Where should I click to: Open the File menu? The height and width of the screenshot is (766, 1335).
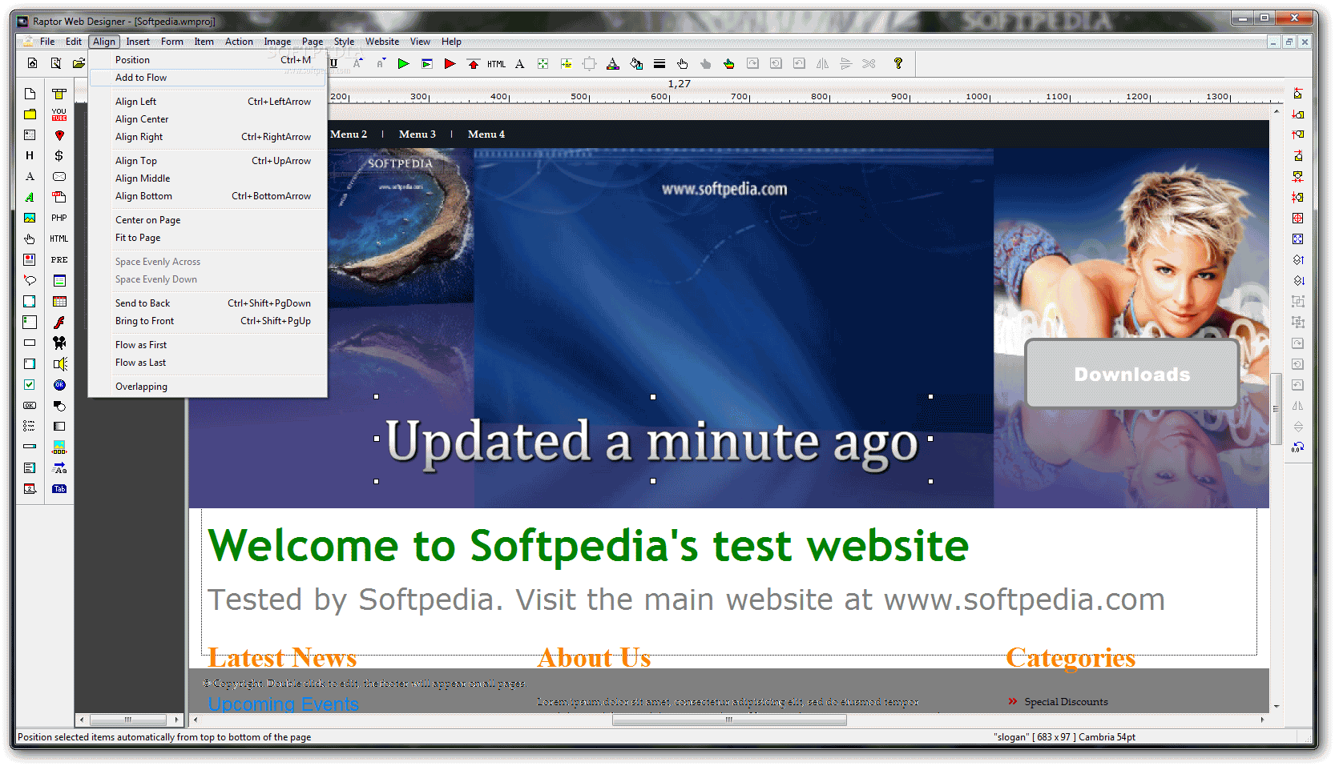47,42
